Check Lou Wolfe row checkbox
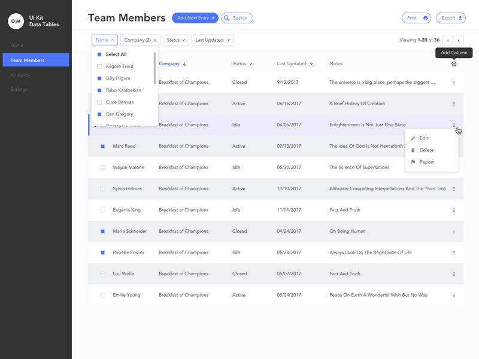 103,274
